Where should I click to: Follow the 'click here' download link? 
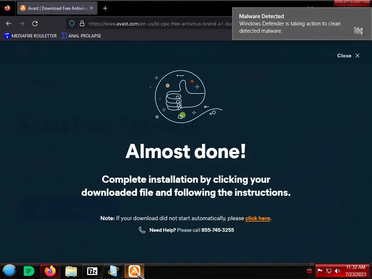point(258,218)
